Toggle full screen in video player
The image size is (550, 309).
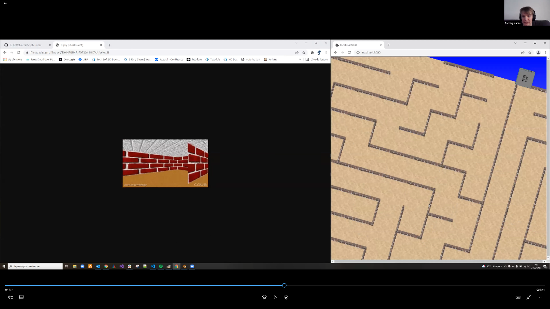tap(528, 297)
